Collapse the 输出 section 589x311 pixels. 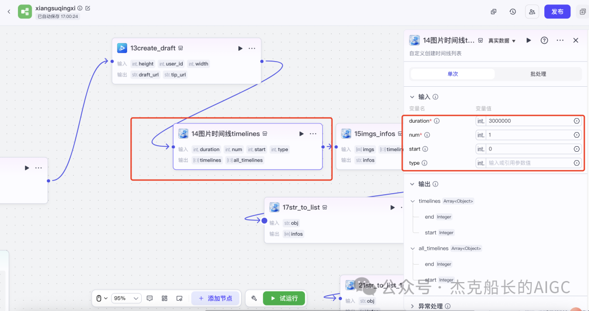[412, 184]
